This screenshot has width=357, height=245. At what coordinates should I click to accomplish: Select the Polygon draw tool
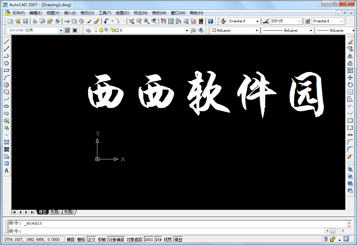tap(7, 63)
